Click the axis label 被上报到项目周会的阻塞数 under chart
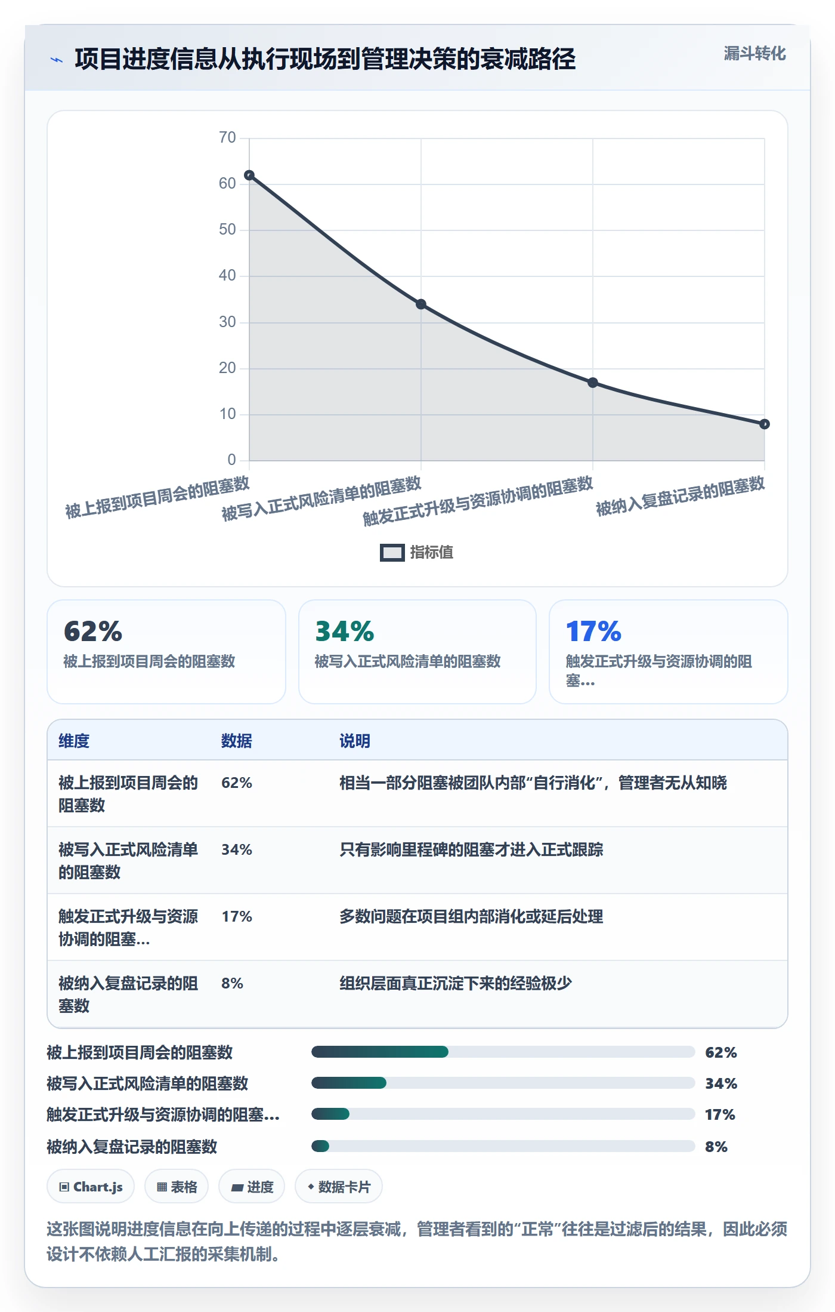This screenshot has width=835, height=1312. click(x=157, y=498)
